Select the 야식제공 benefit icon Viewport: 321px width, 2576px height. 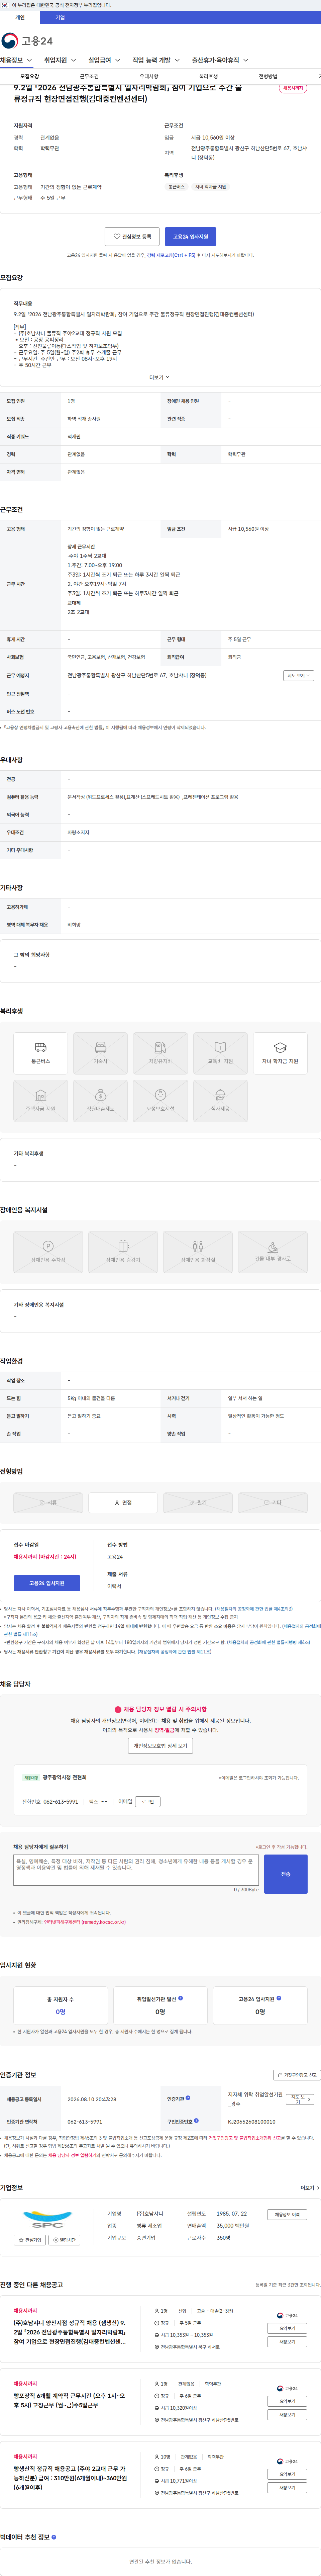point(220,1101)
